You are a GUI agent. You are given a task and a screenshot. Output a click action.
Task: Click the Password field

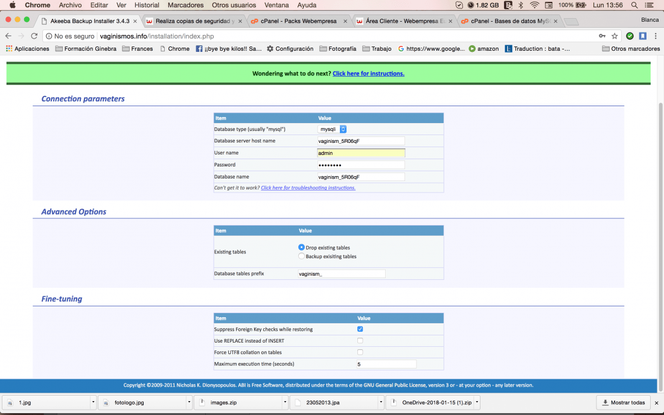click(x=361, y=165)
